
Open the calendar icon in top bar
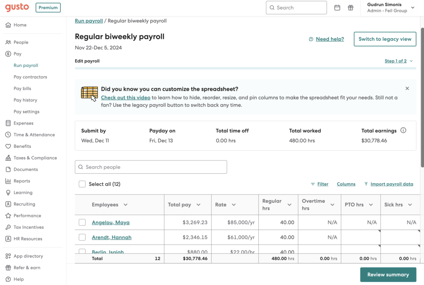pos(337,7)
